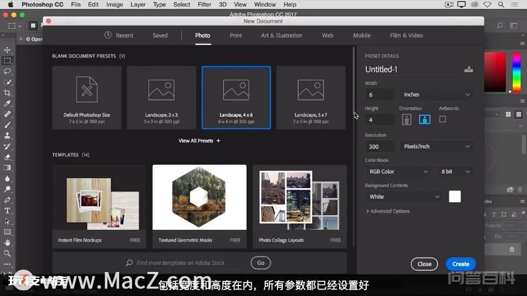Open the Pixels/Inch resolution units dropdown
The image size is (527, 296).
point(437,147)
